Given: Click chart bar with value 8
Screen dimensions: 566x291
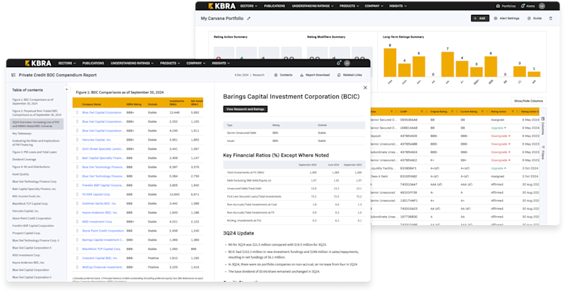Looking at the screenshot, I should [x=390, y=63].
